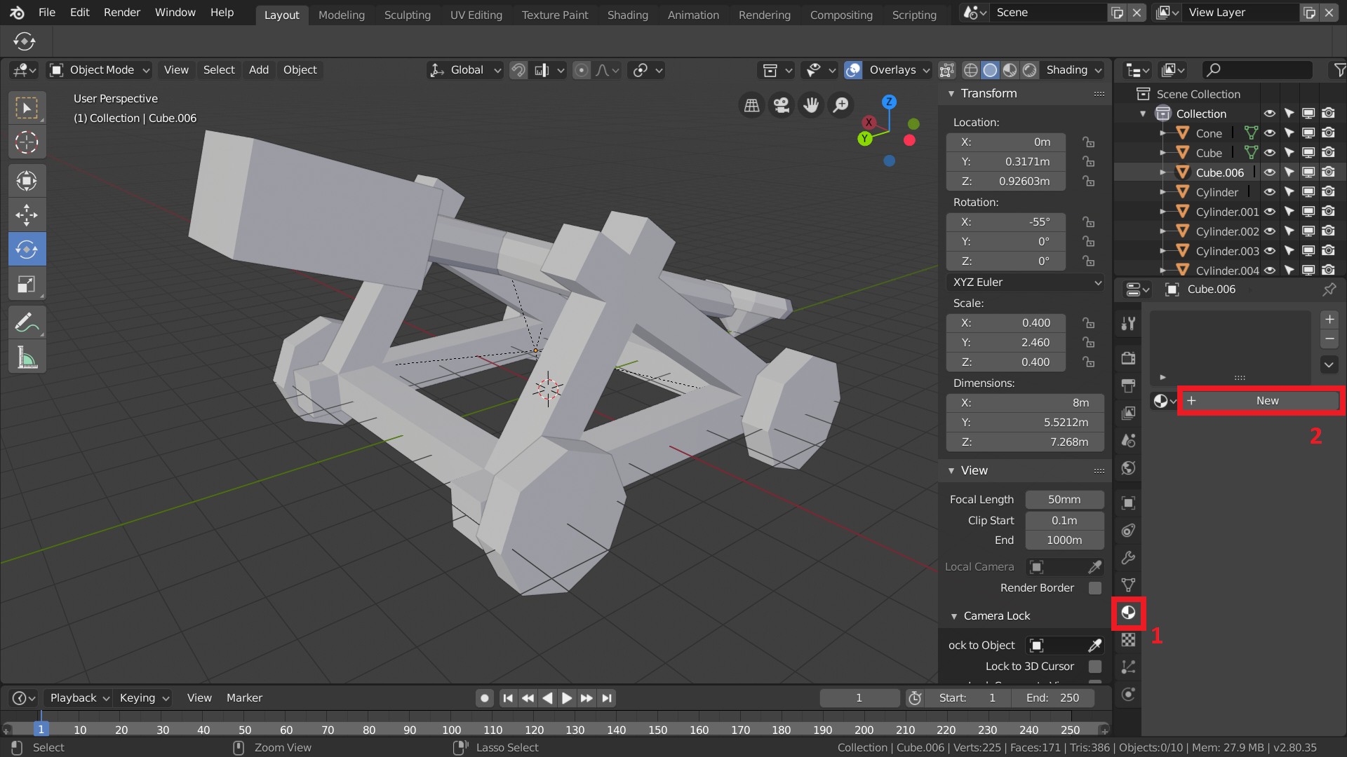This screenshot has height=757, width=1347.
Task: Select the 3D Cursor tool
Action: coord(27,142)
